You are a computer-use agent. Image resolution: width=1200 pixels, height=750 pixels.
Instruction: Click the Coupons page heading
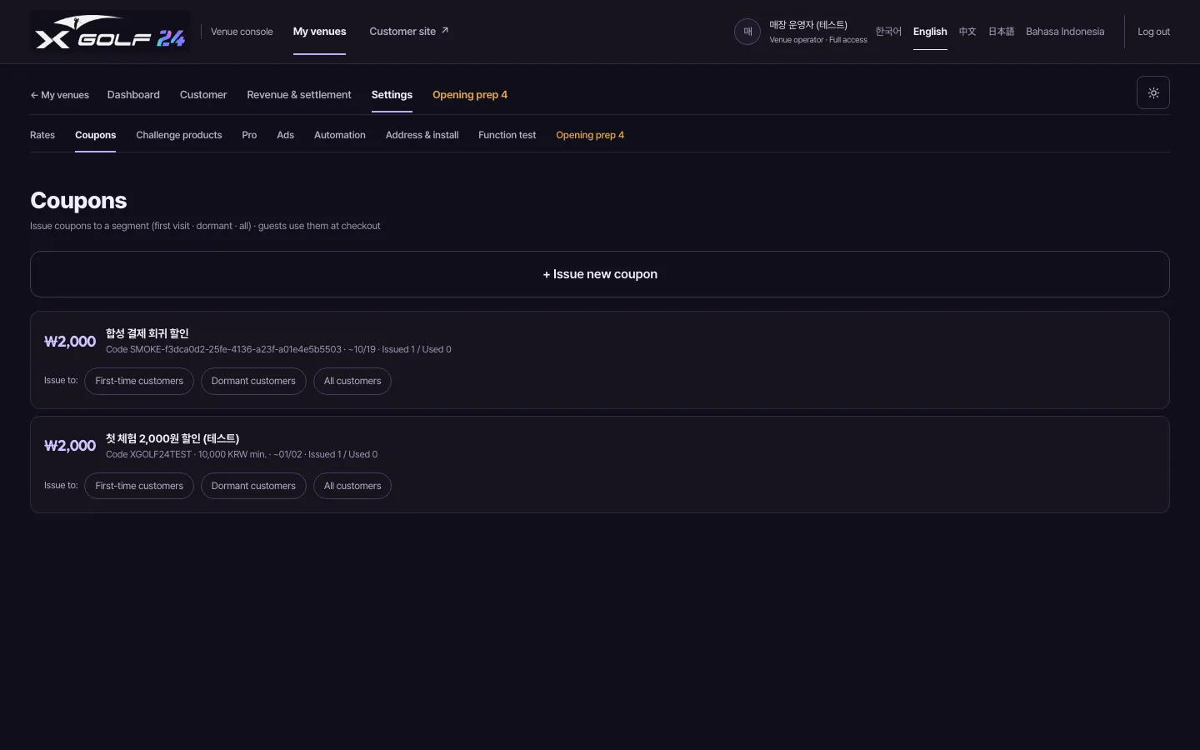(x=78, y=201)
